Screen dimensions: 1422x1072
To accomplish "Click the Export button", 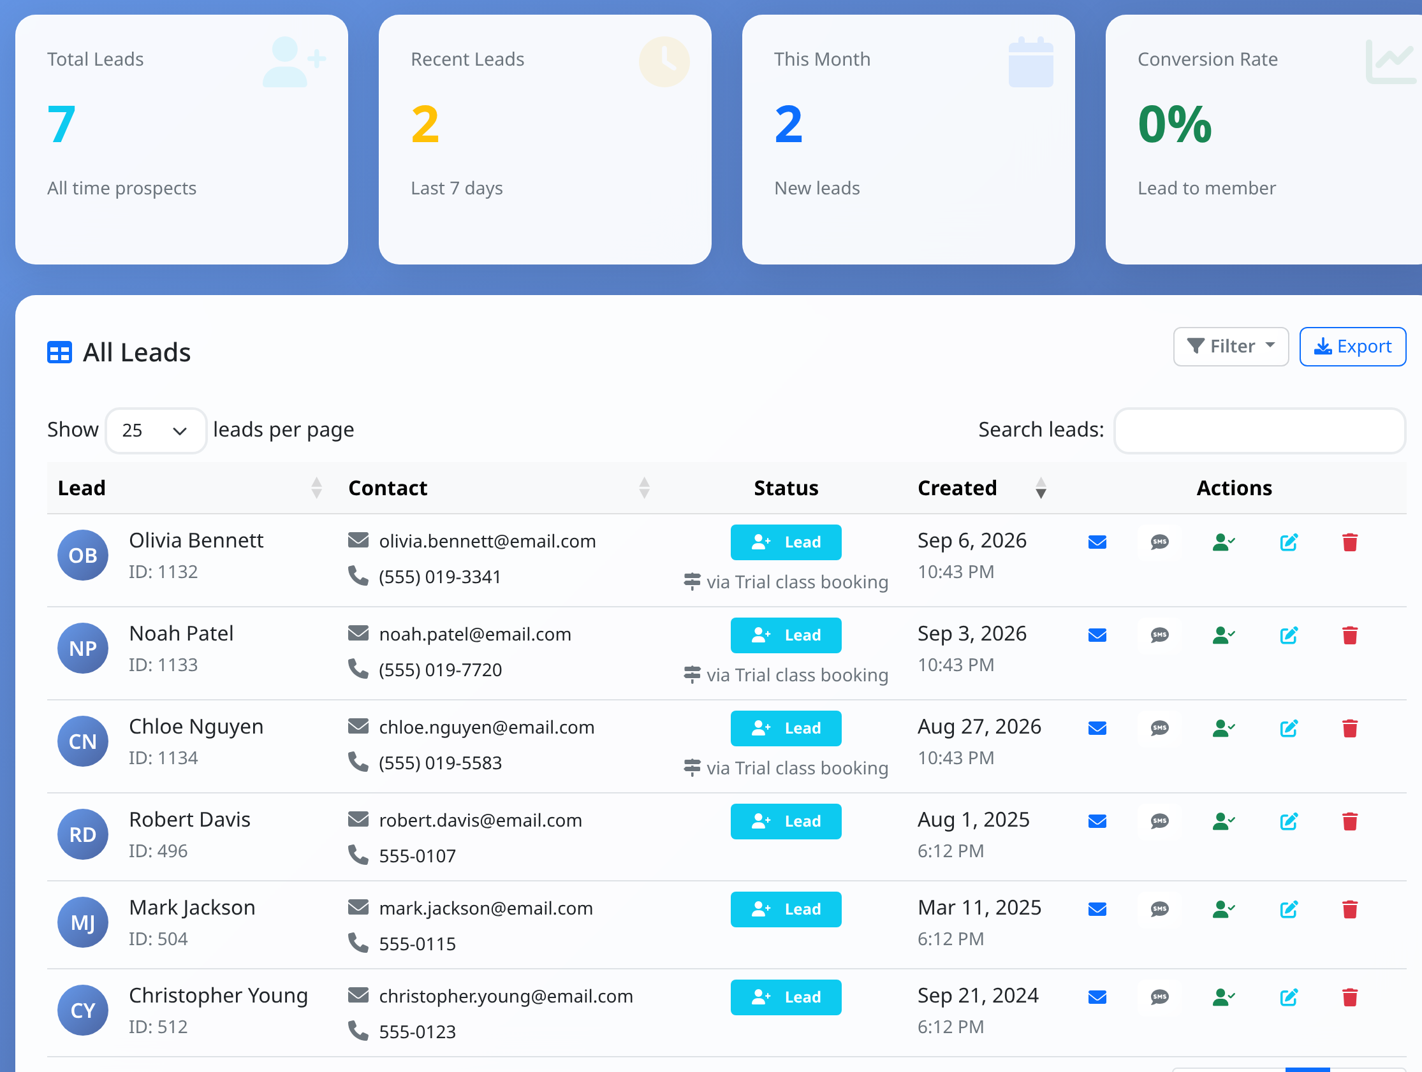I will tap(1352, 347).
